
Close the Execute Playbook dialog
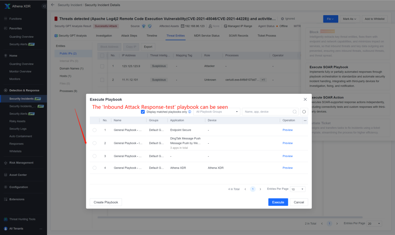(x=305, y=99)
